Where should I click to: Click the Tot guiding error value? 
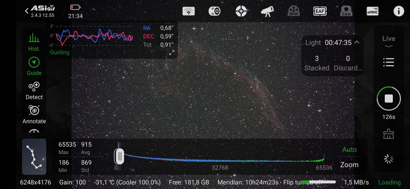point(167,45)
